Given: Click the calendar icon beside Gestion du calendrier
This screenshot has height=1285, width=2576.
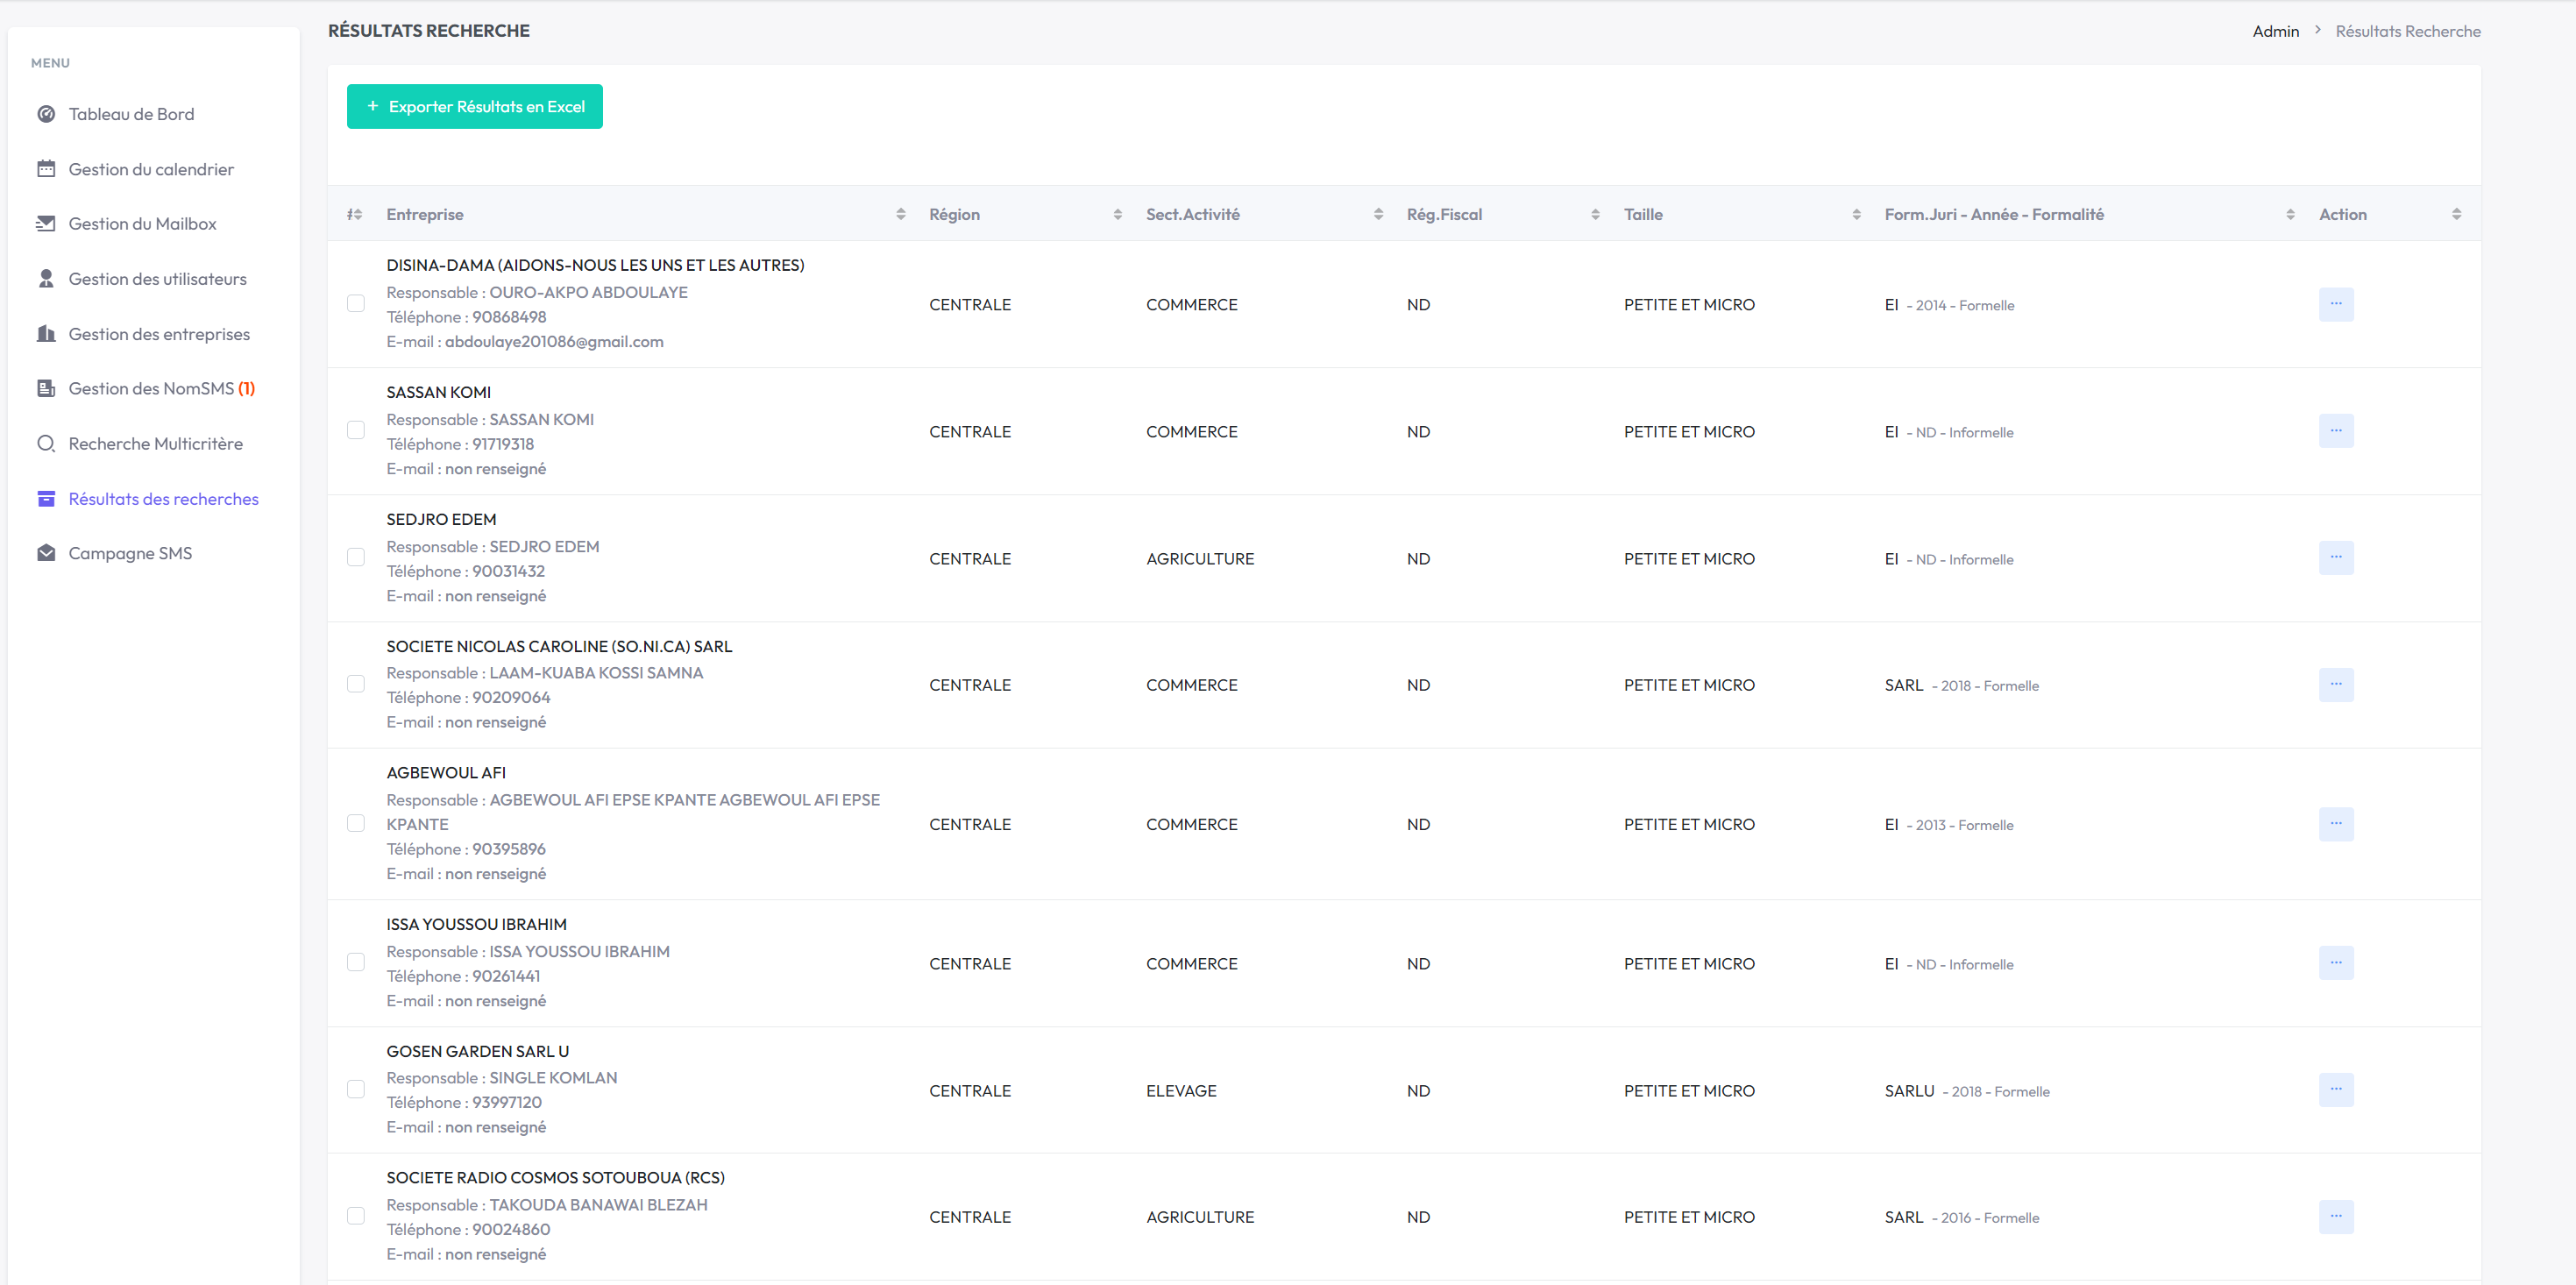Looking at the screenshot, I should pyautogui.click(x=46, y=169).
